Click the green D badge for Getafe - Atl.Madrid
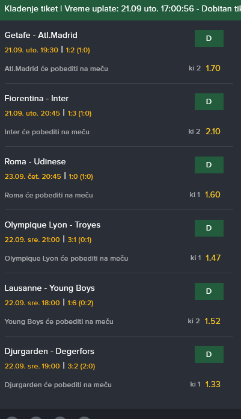This screenshot has height=419, width=241. pyautogui.click(x=209, y=39)
